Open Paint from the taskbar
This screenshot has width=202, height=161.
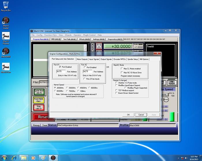tap(43, 158)
